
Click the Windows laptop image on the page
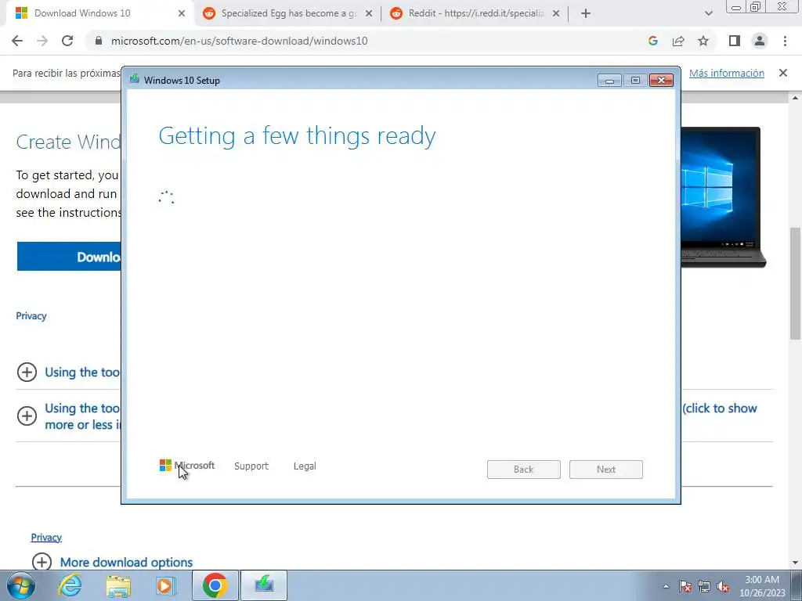[x=723, y=196]
